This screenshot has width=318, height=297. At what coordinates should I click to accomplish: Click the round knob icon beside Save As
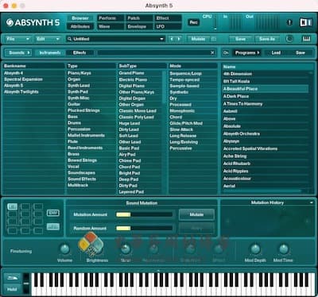[289, 39]
